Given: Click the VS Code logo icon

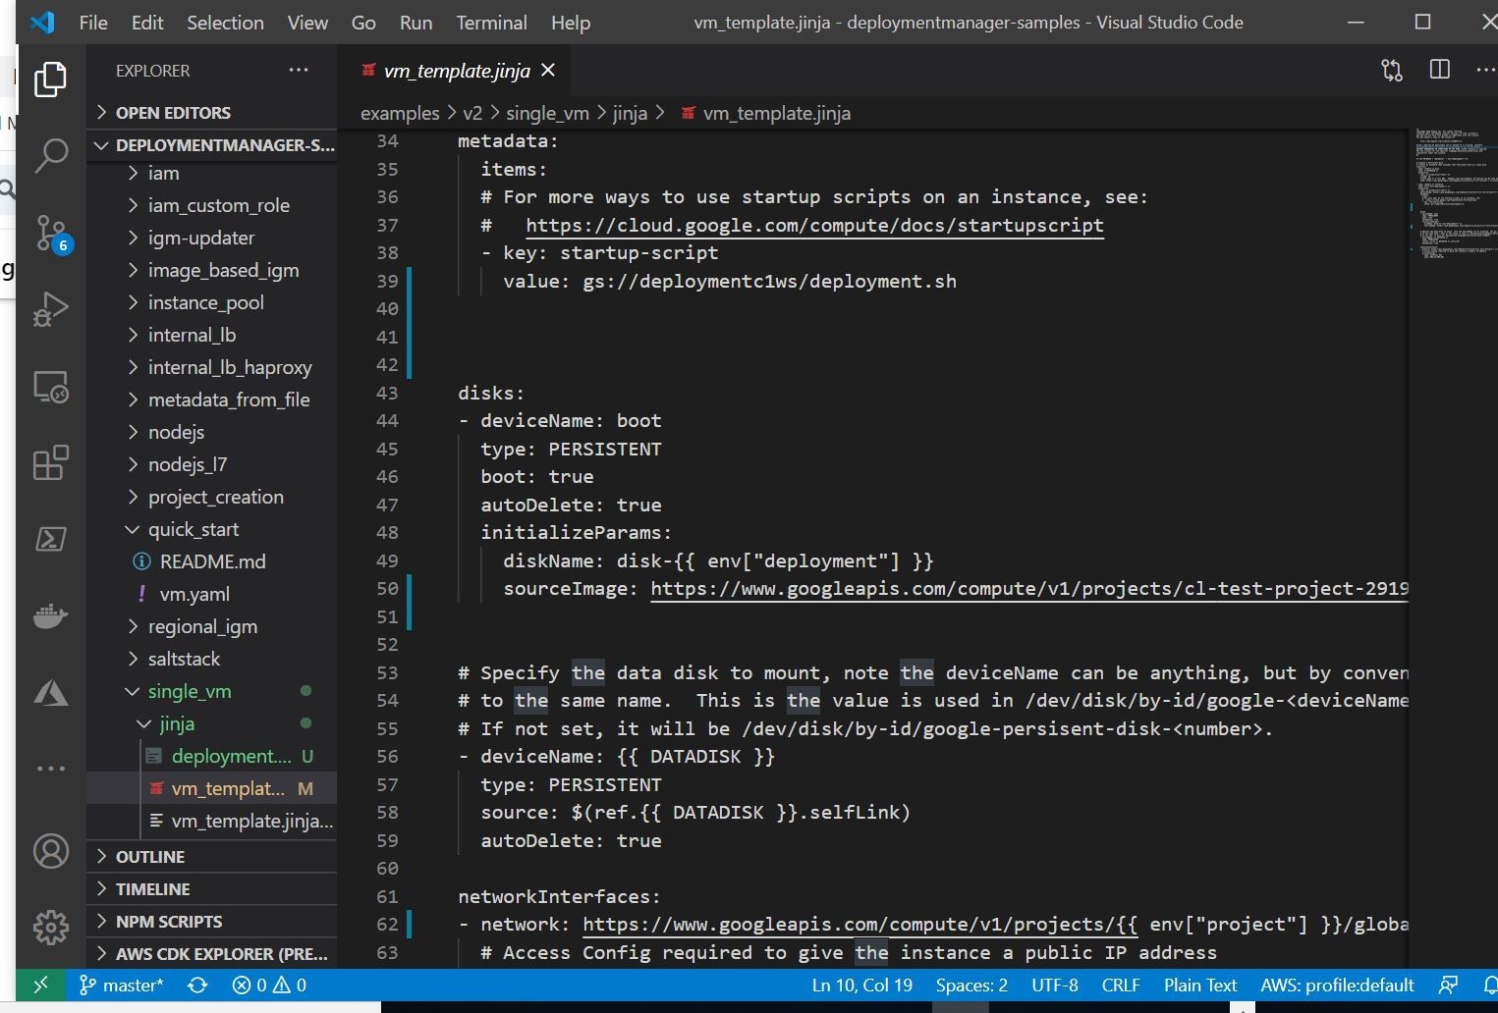Looking at the screenshot, I should click(42, 22).
